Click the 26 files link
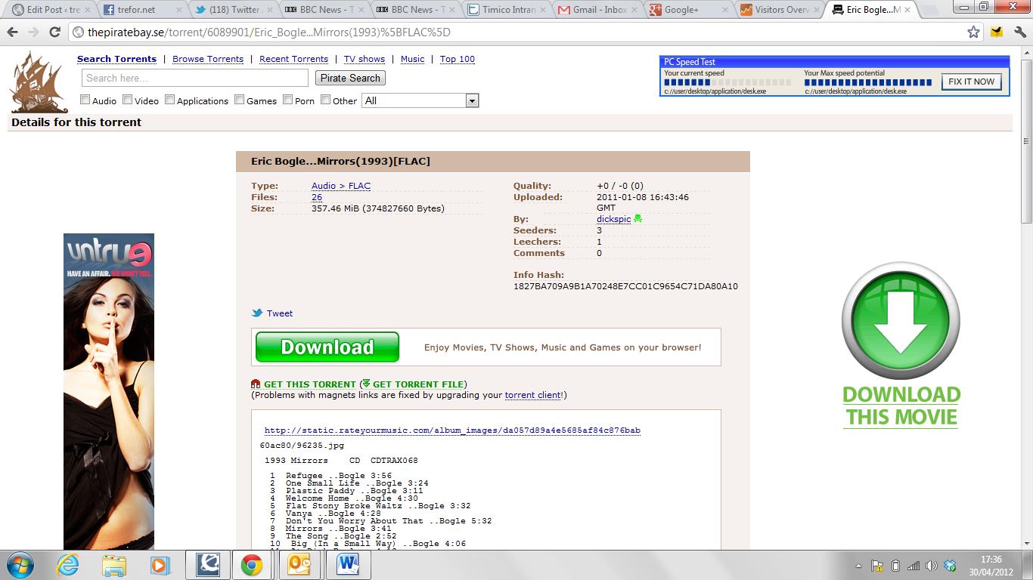Screen dimensions: 1033x580 tap(317, 197)
